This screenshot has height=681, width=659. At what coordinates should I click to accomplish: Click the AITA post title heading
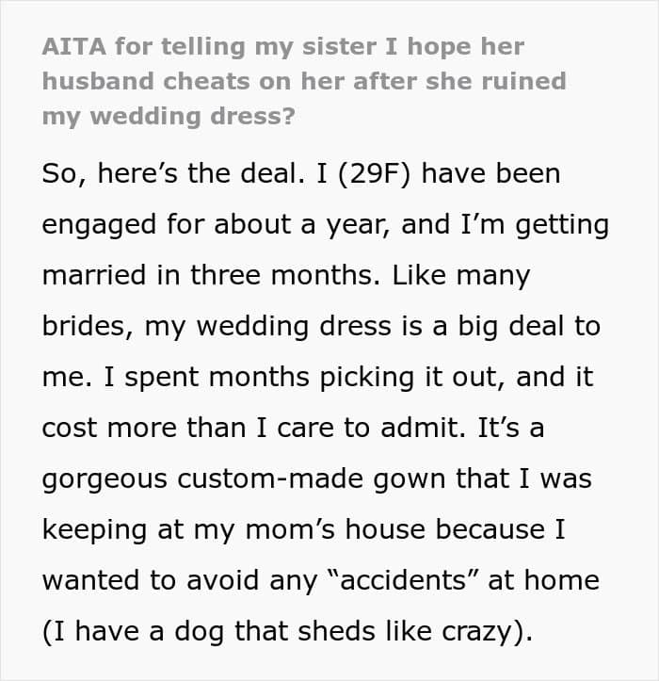point(304,81)
